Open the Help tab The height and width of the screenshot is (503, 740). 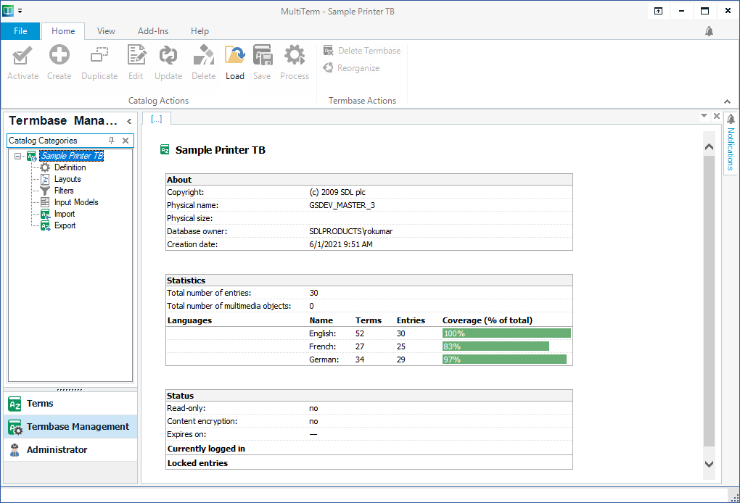pos(200,31)
